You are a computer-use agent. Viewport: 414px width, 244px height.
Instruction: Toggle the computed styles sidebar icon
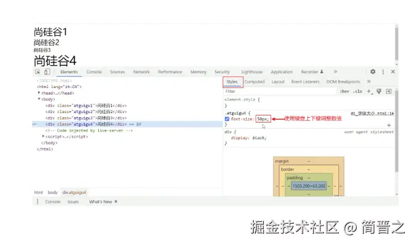pos(388,91)
